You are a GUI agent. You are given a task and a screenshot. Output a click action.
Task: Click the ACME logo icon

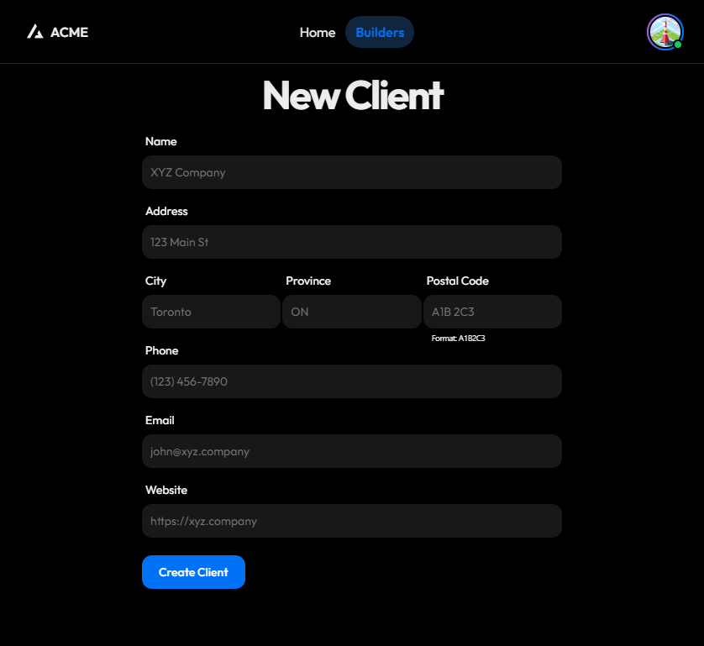[x=35, y=32]
